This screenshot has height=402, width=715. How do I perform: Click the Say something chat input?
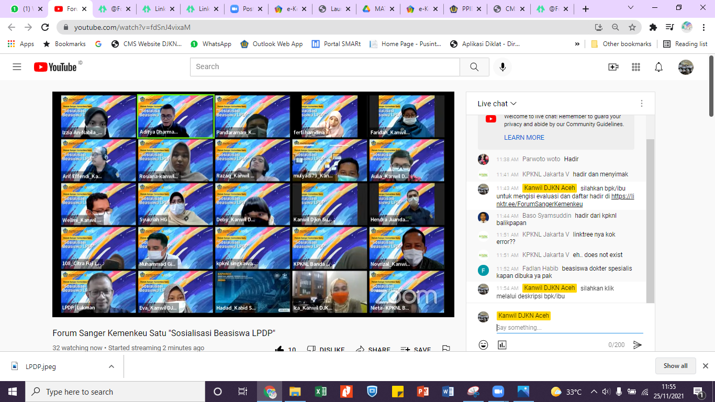[x=569, y=328]
